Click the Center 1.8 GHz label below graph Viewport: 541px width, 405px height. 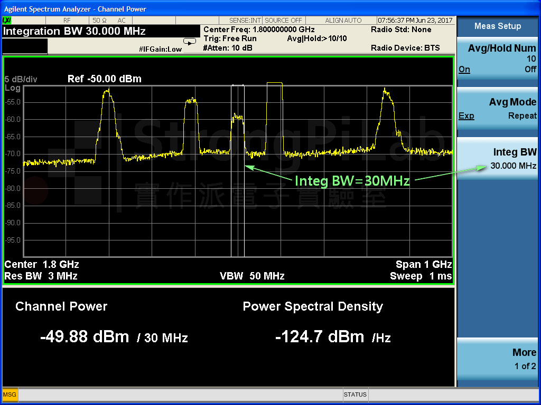pyautogui.click(x=42, y=264)
